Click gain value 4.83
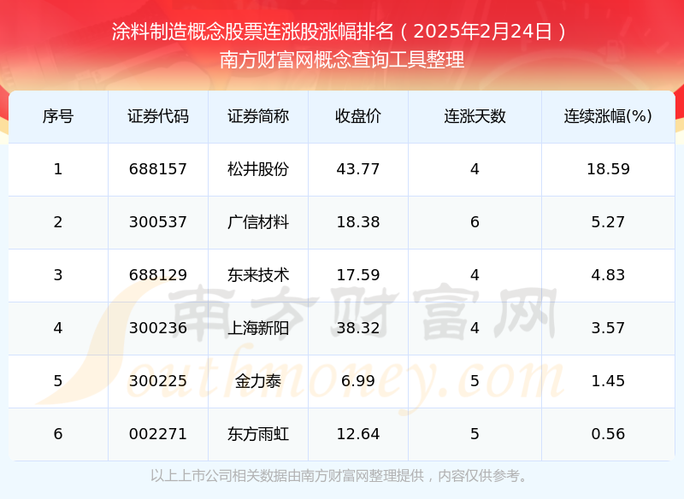 point(608,275)
